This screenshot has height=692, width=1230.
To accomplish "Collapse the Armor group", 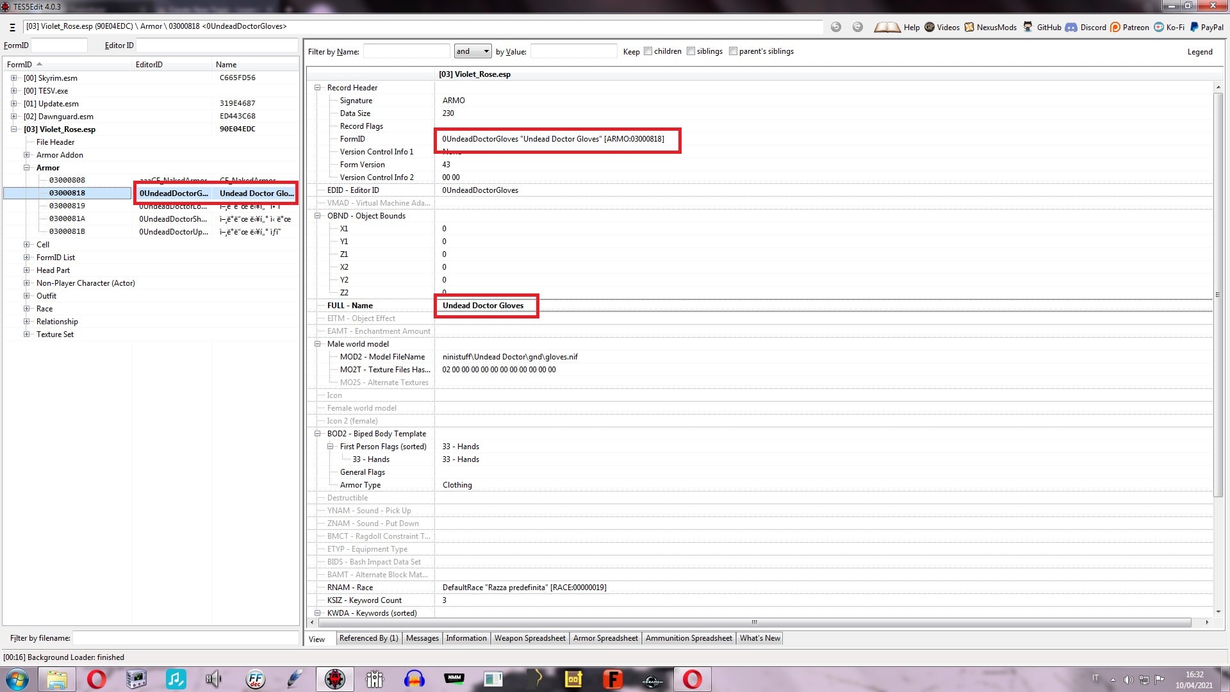I will (26, 168).
